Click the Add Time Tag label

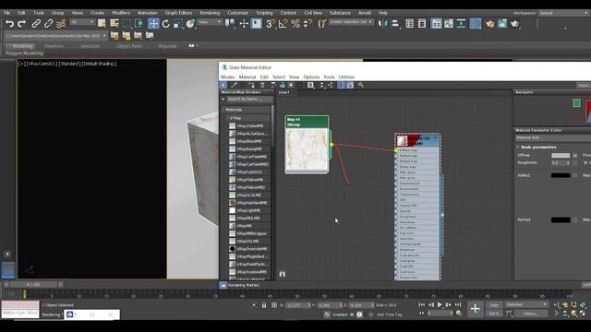pos(390,314)
